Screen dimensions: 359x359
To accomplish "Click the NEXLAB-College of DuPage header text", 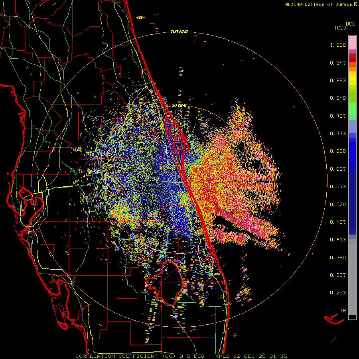I will click(x=321, y=4).
